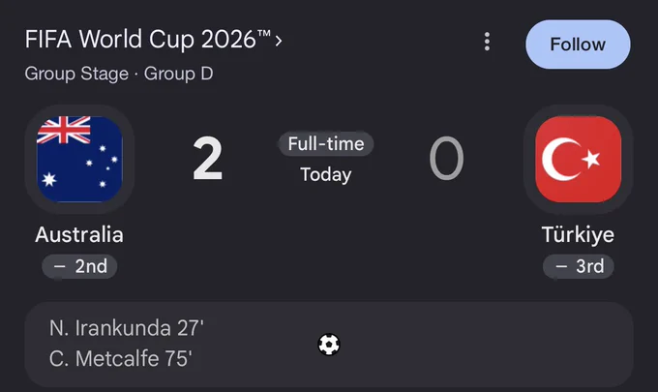Click the soccer ball goals icon
The height and width of the screenshot is (392, 658).
329,345
